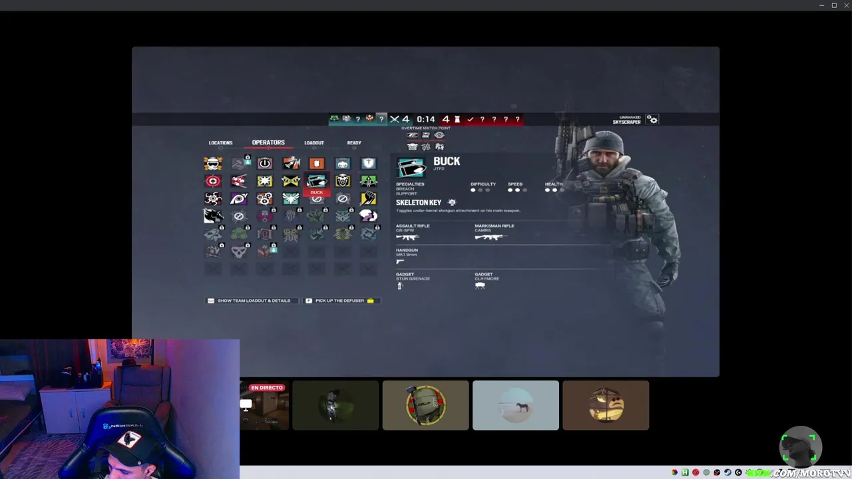Choose the yellow Blitz flash operator icon
This screenshot has height=479, width=852.
click(265, 181)
